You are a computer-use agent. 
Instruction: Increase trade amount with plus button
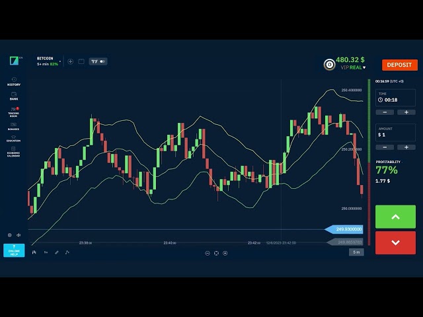(x=406, y=147)
